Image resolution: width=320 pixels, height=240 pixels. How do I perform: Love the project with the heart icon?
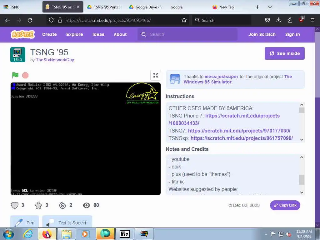click(x=15, y=205)
